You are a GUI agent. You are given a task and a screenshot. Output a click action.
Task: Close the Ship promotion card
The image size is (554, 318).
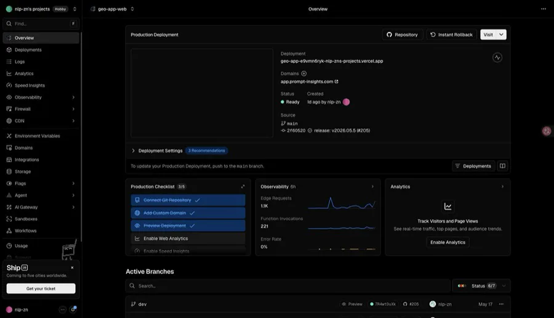(x=72, y=267)
